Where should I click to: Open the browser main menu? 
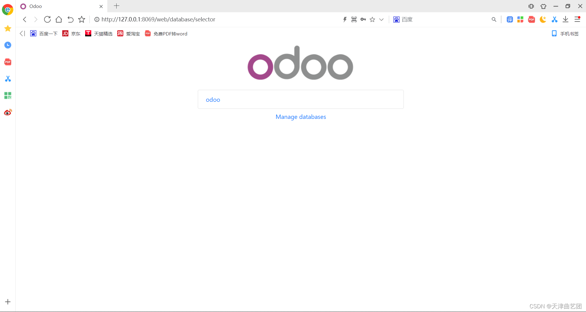coord(577,19)
